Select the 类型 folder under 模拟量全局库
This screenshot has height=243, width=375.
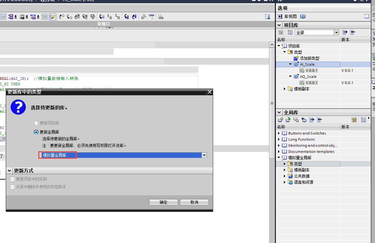298,164
